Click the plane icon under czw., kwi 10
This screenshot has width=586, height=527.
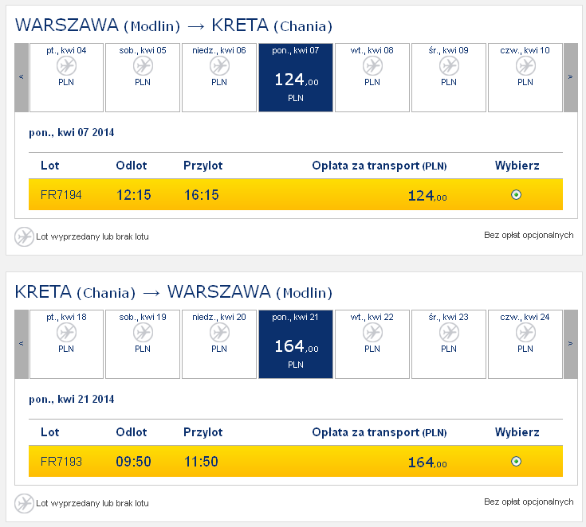pos(526,66)
